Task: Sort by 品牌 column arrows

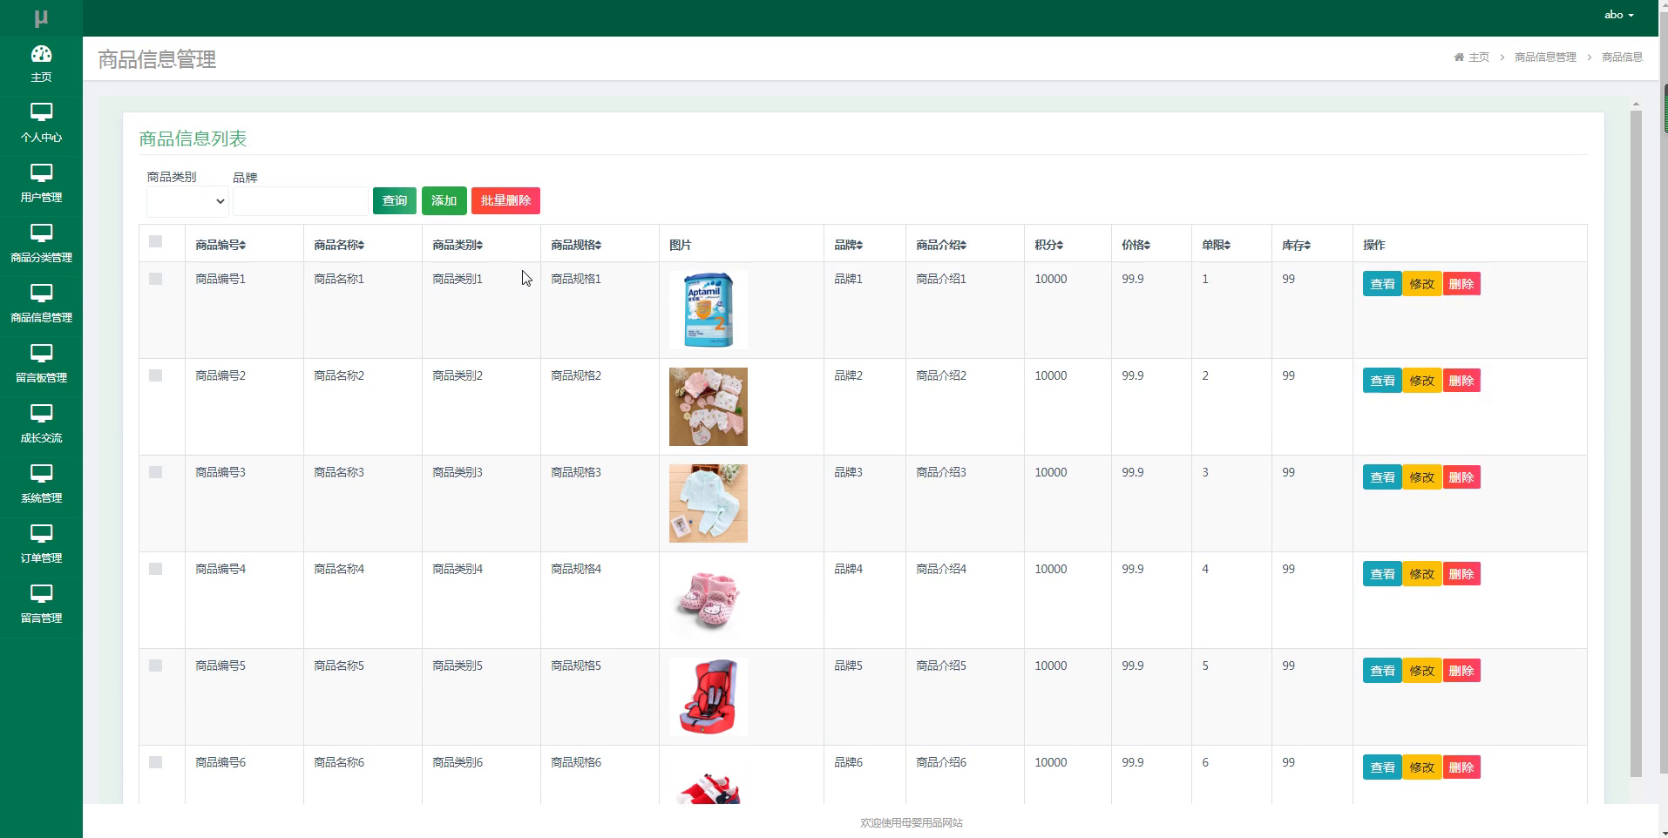Action: click(859, 246)
